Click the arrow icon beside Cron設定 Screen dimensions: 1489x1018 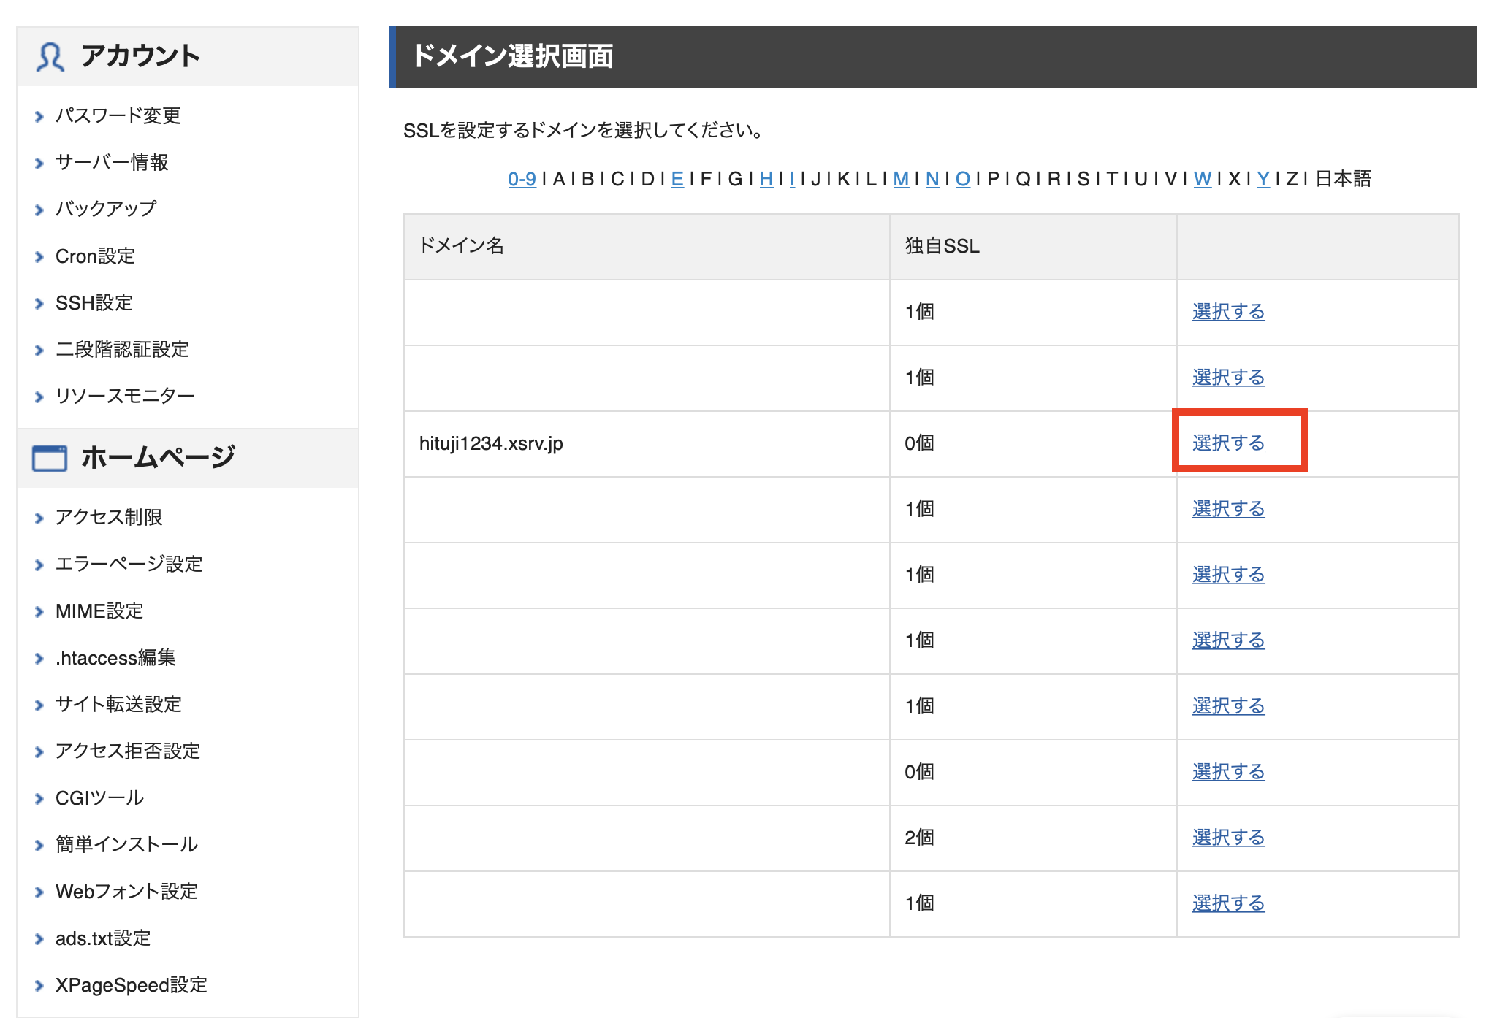tap(39, 256)
